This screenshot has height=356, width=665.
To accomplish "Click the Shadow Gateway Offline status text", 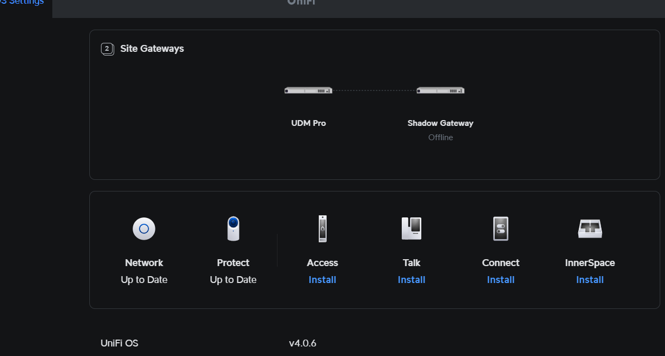I will 440,138.
